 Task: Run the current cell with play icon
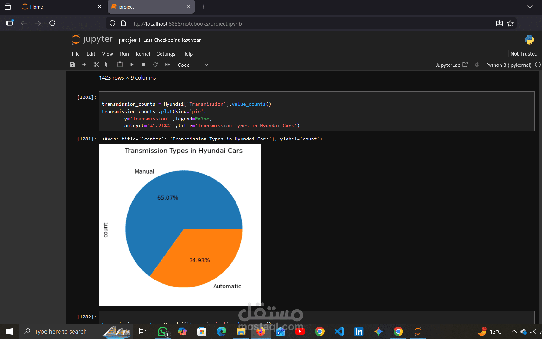click(x=132, y=65)
